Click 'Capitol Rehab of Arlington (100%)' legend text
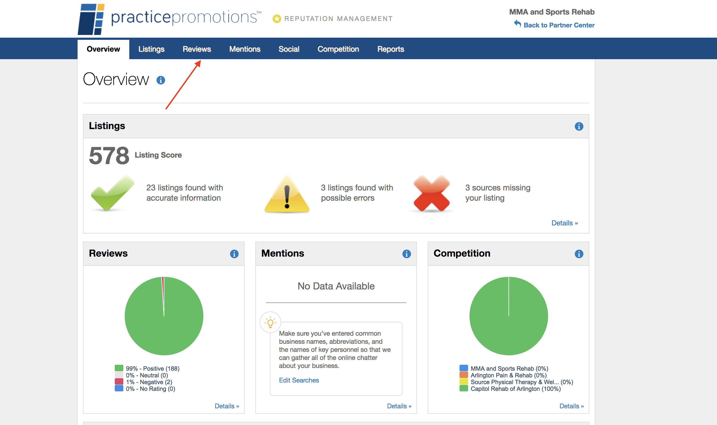The image size is (717, 425). click(x=516, y=389)
